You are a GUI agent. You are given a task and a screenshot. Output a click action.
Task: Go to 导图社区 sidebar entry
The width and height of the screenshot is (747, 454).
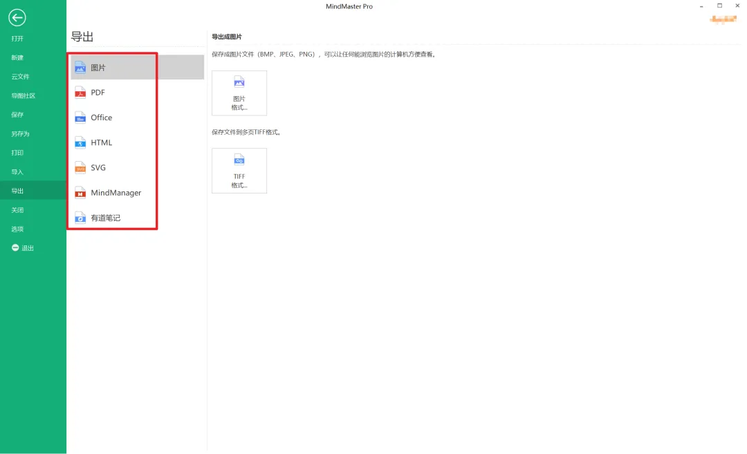coord(24,95)
